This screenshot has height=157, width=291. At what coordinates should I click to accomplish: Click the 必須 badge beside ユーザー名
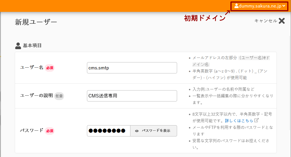coord(50,68)
